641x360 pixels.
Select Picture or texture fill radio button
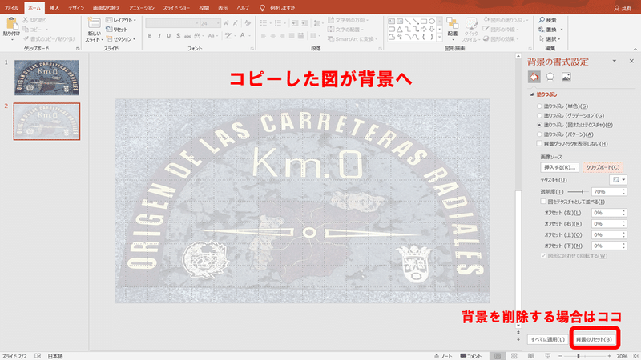(x=539, y=125)
